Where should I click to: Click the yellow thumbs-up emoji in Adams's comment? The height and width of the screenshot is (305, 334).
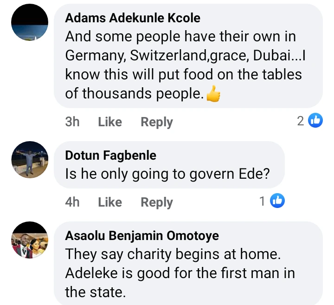point(213,95)
